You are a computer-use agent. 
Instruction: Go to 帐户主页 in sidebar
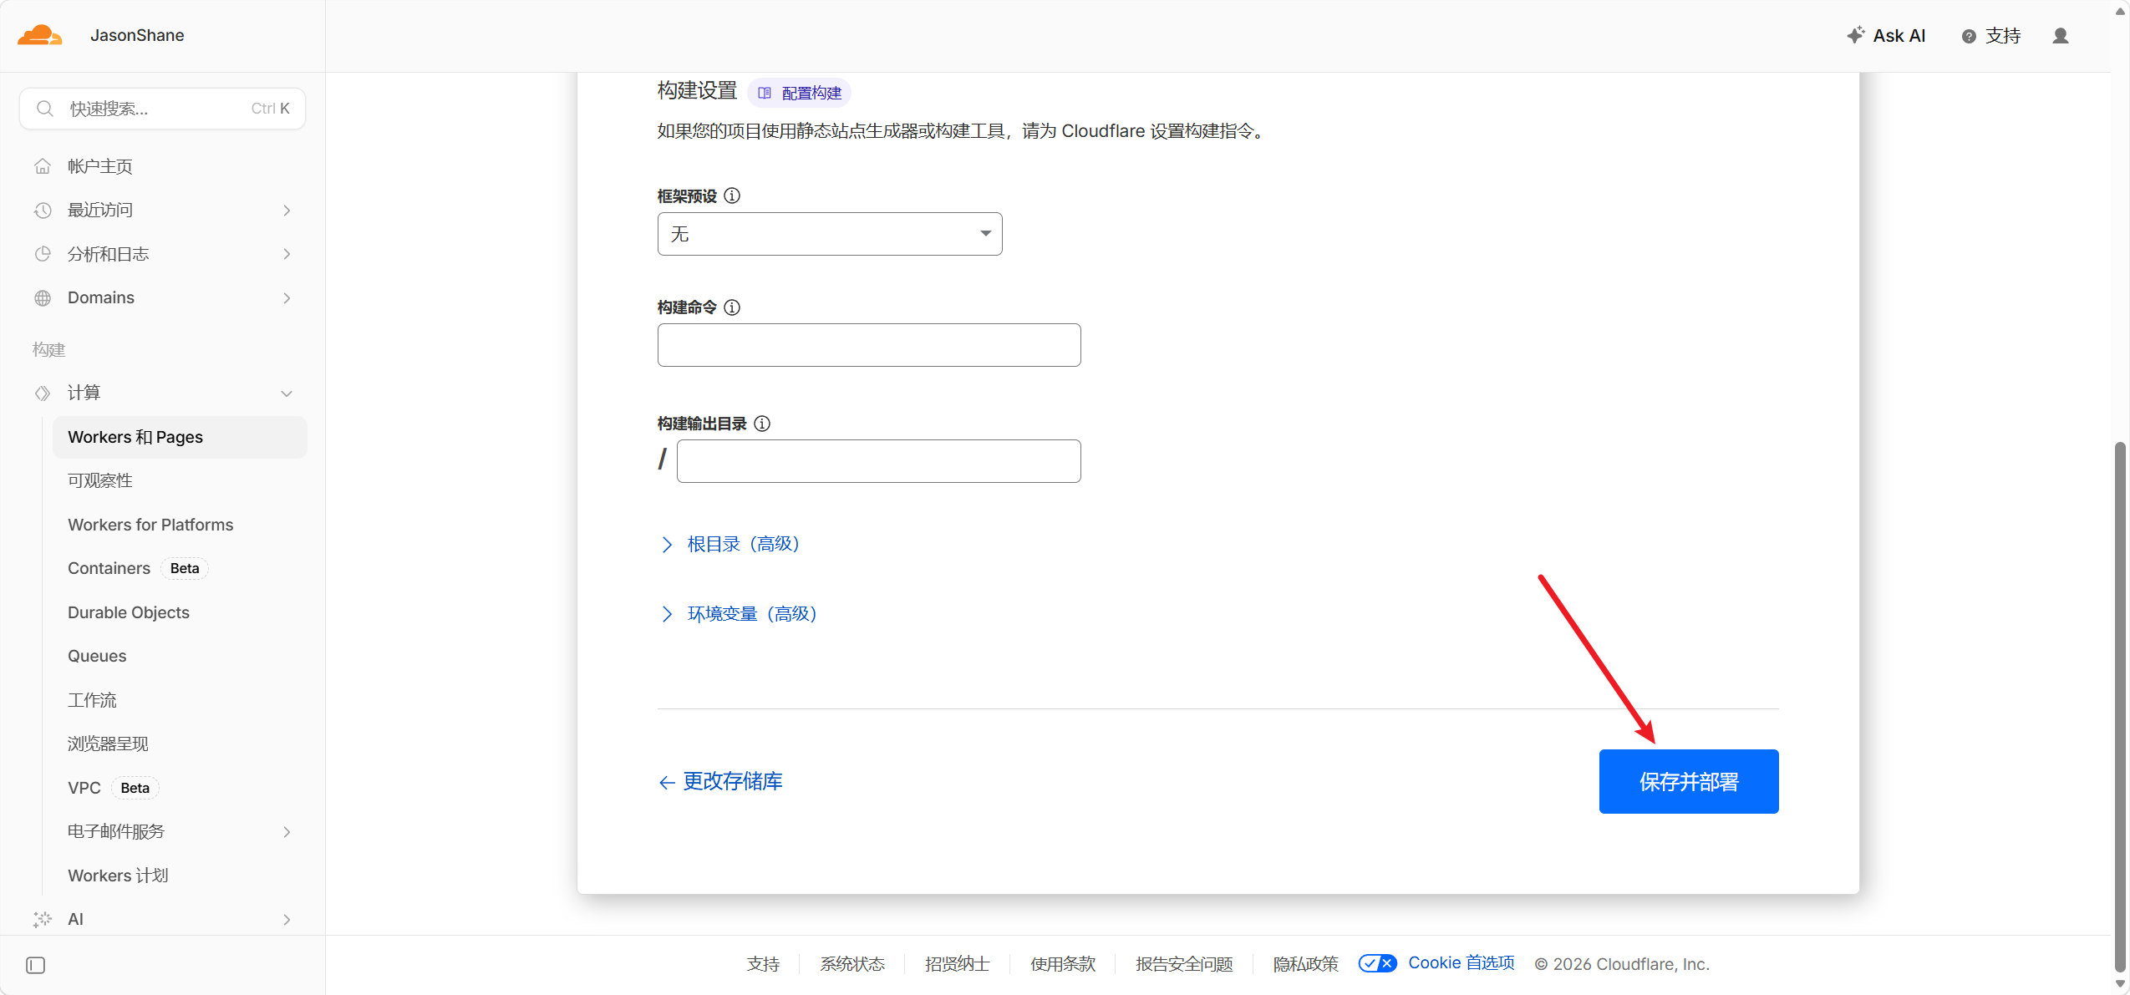99,166
